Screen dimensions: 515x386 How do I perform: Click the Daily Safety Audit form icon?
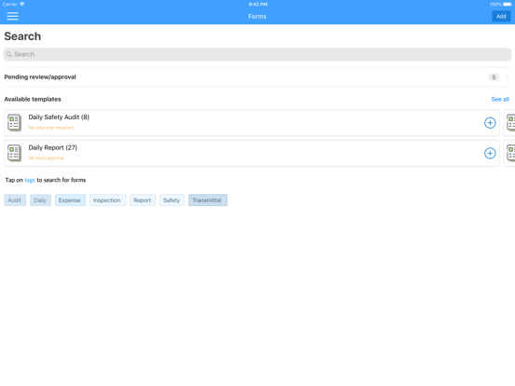pyautogui.click(x=14, y=122)
